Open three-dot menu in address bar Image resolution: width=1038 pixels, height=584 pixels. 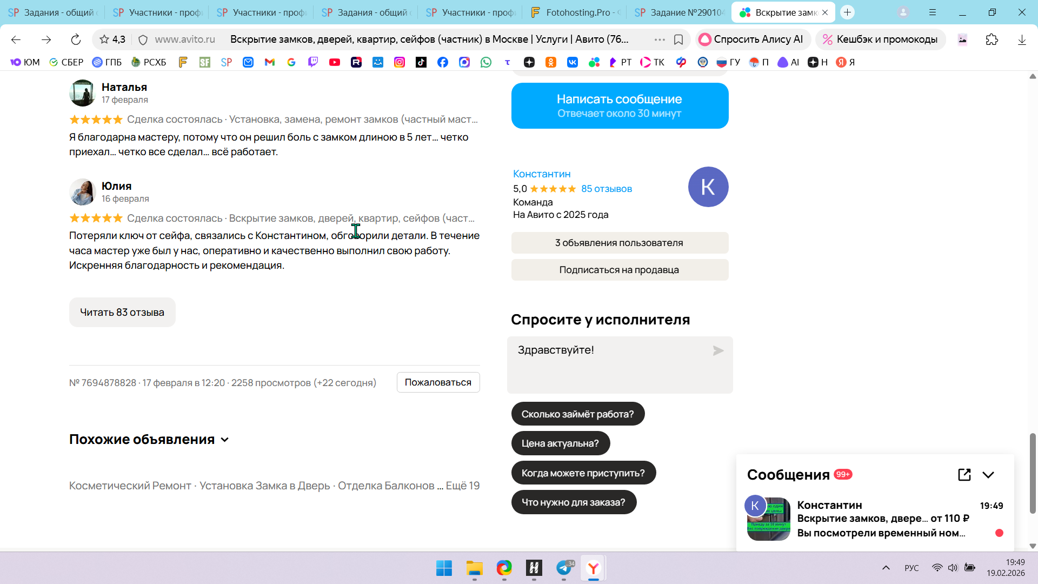660,39
